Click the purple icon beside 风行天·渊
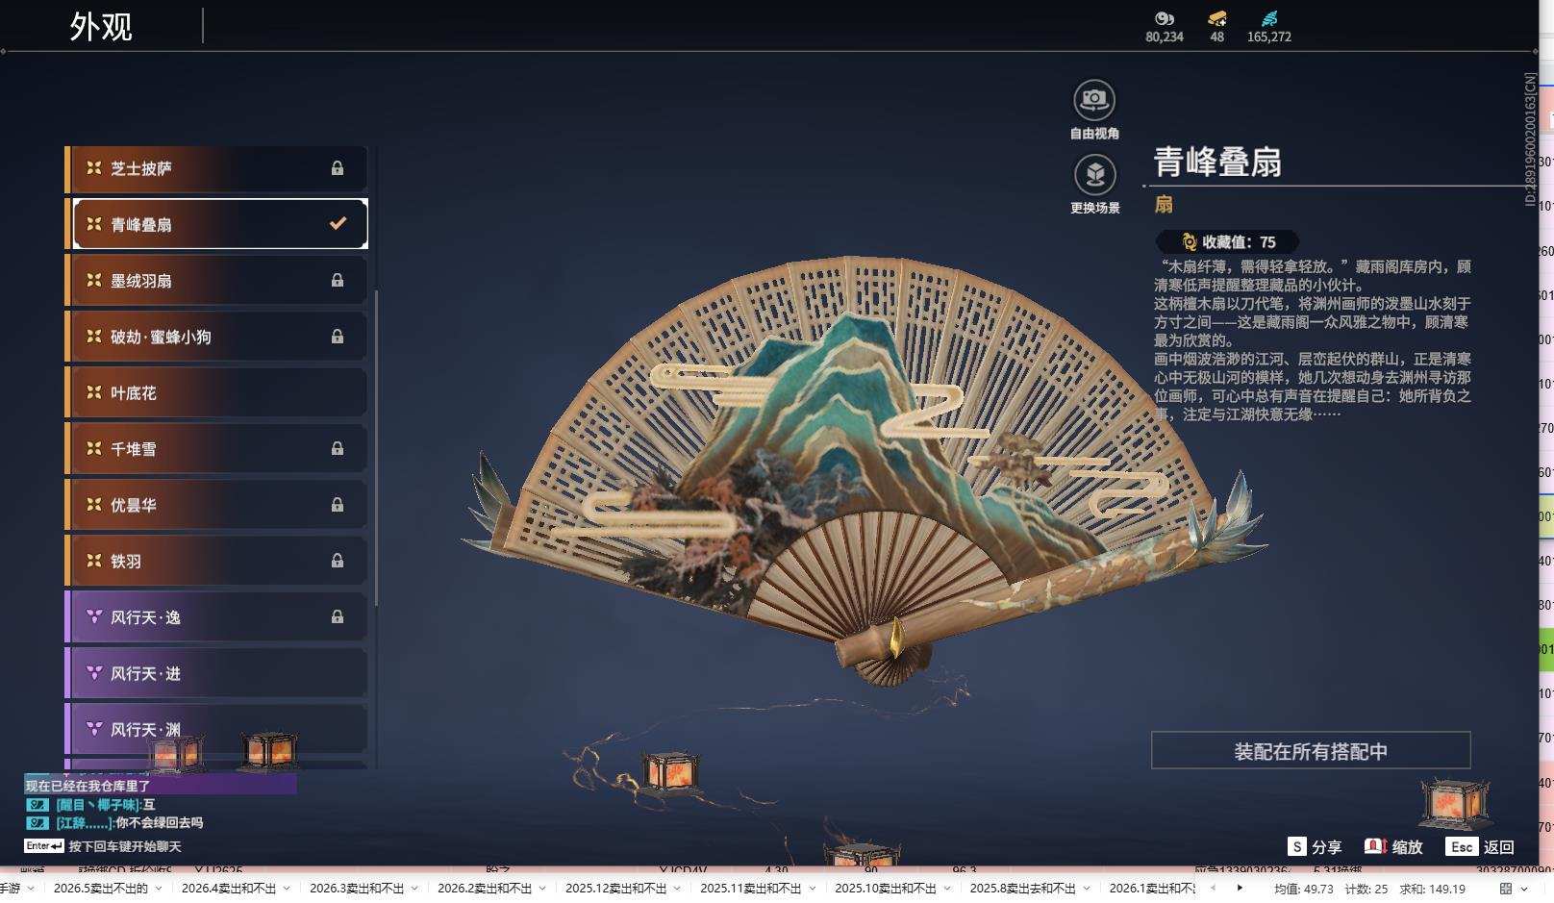This screenshot has height=903, width=1554. pyautogui.click(x=94, y=729)
